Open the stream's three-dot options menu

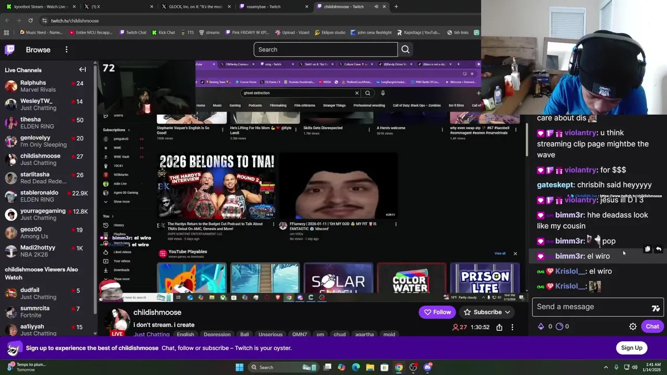point(512,327)
